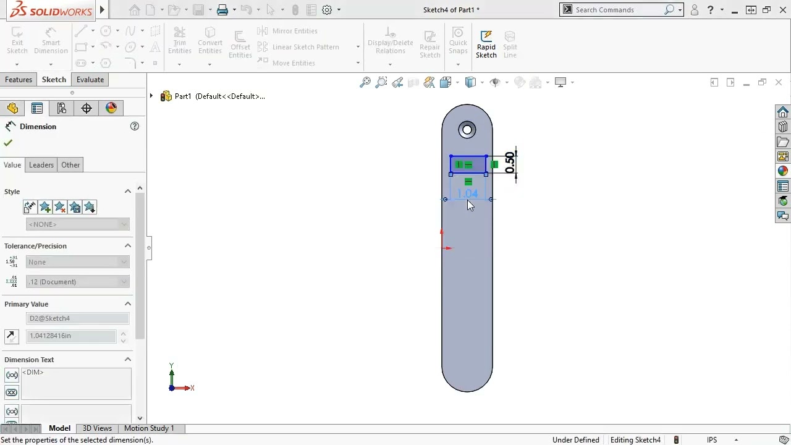Open the style NONE dropdown
This screenshot has height=445, width=791.
coord(78,224)
